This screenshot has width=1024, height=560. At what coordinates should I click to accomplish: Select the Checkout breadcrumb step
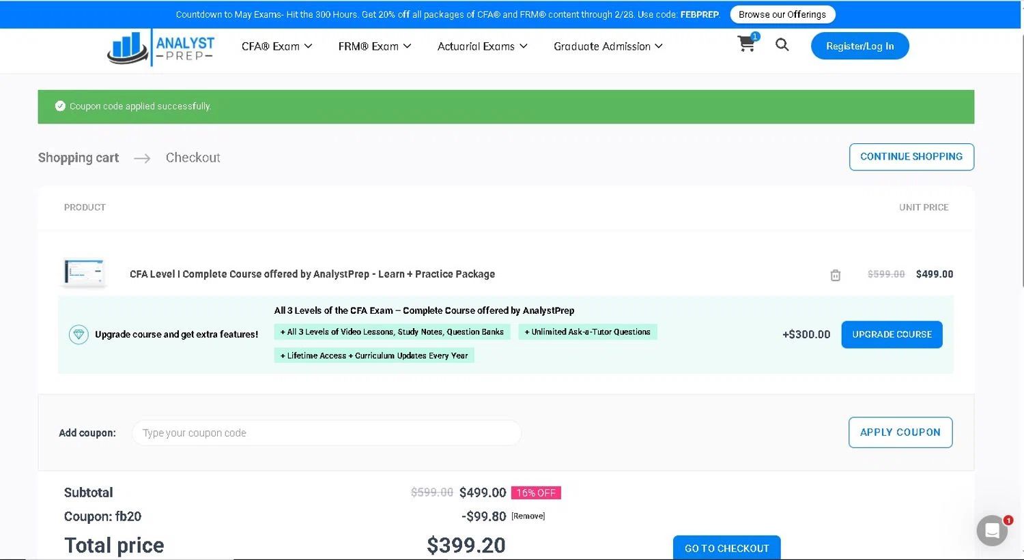click(193, 158)
